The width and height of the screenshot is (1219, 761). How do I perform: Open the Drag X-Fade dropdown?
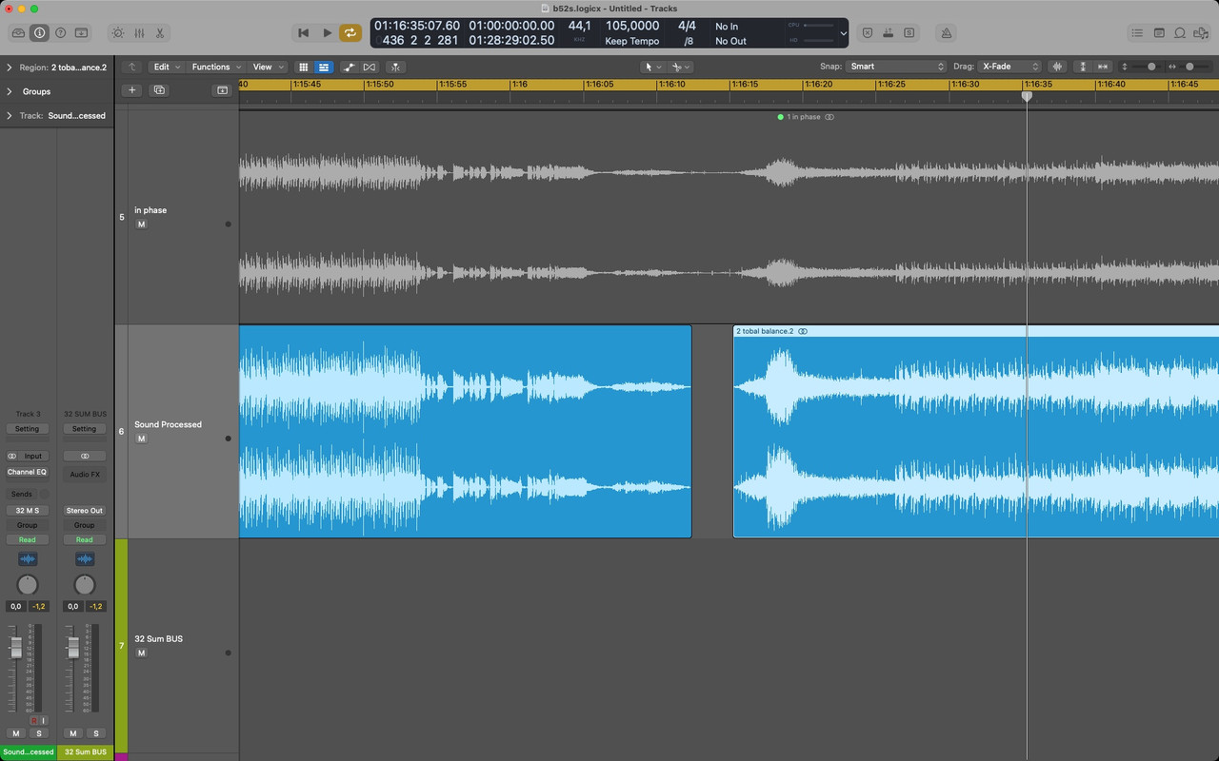(x=1010, y=67)
